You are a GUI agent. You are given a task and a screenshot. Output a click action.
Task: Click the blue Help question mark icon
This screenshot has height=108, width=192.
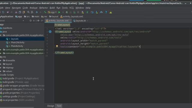pyautogui.click(x=106, y=12)
